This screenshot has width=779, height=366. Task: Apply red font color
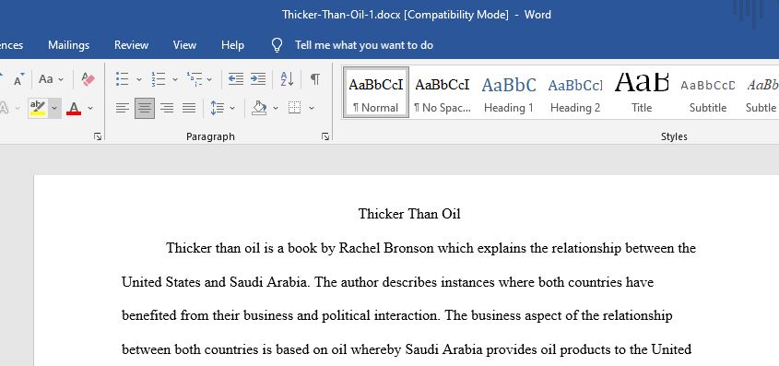click(74, 108)
